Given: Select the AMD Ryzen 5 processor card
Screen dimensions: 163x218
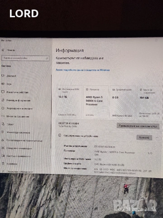Looking at the screenshot, I should click(x=96, y=102).
